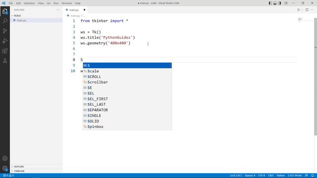Open the Manage gear icon

pos(5,168)
